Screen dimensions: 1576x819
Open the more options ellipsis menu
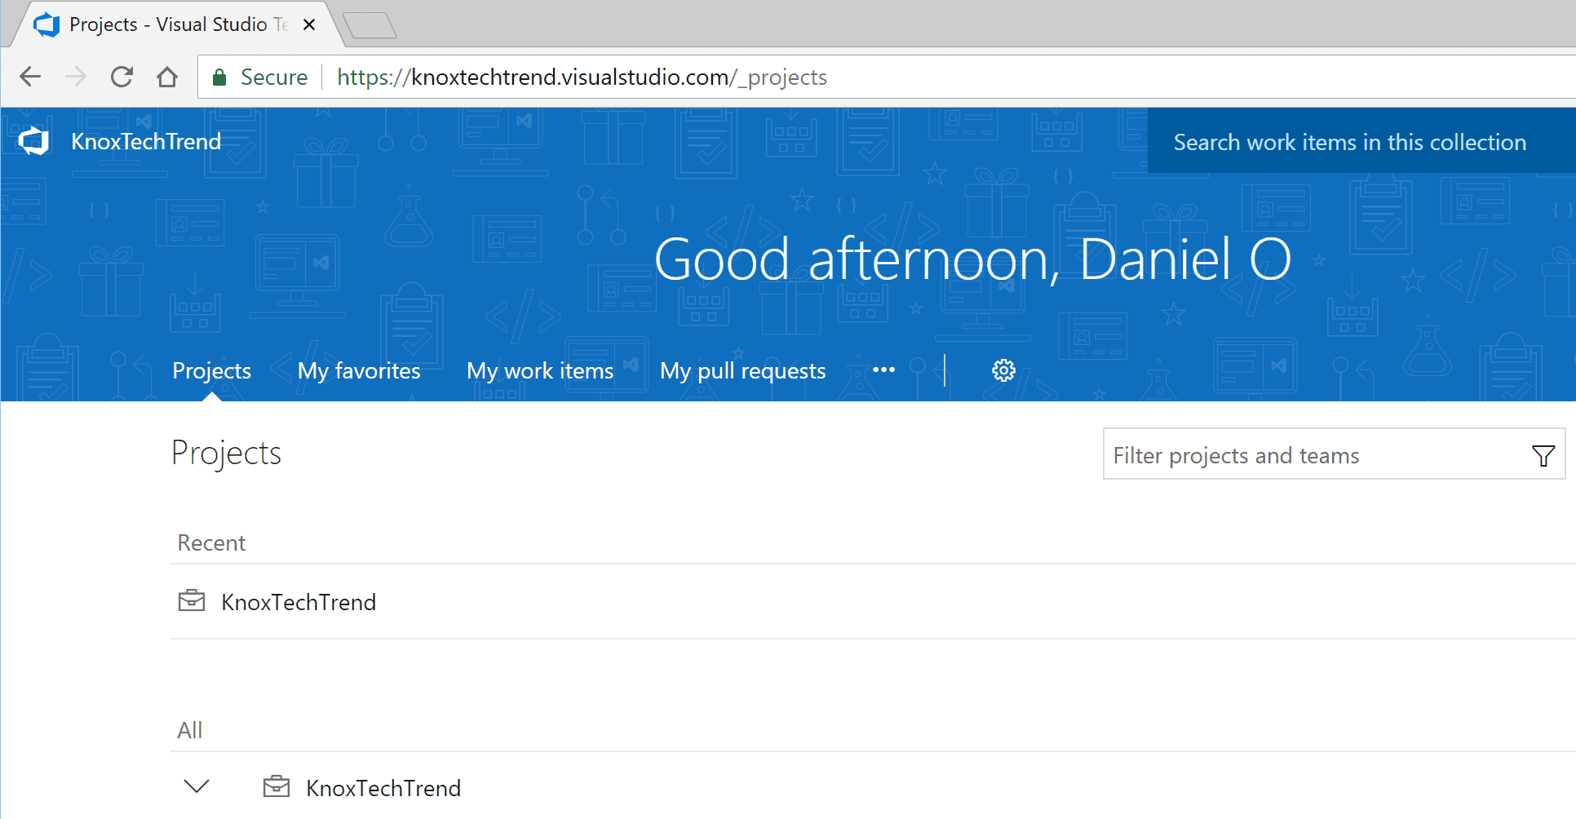tap(883, 370)
